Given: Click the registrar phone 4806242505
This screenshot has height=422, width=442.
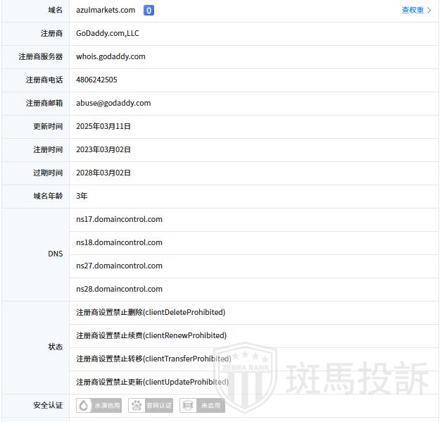Looking at the screenshot, I should [96, 80].
